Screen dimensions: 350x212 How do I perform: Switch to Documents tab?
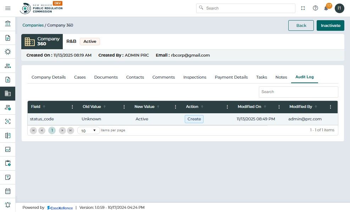click(x=106, y=77)
